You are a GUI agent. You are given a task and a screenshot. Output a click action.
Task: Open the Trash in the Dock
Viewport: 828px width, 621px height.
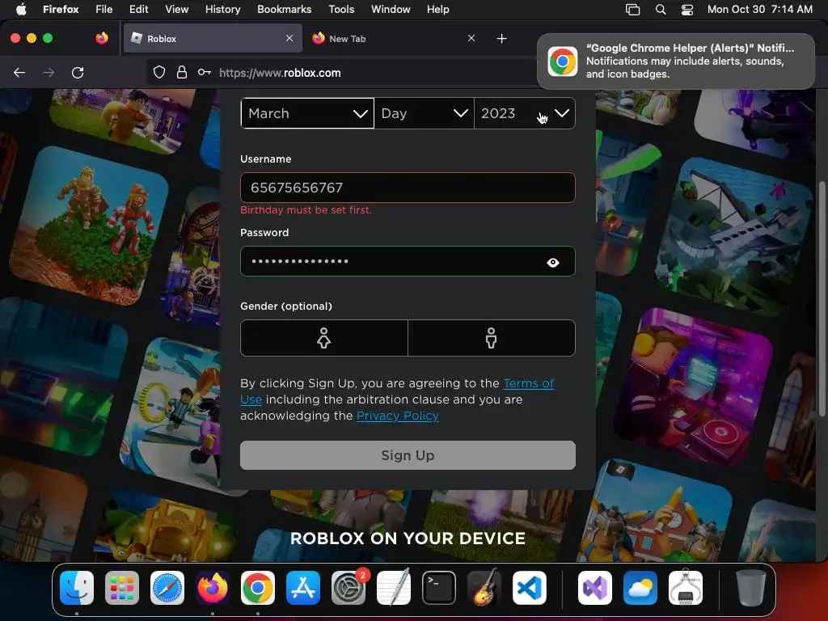pyautogui.click(x=751, y=588)
